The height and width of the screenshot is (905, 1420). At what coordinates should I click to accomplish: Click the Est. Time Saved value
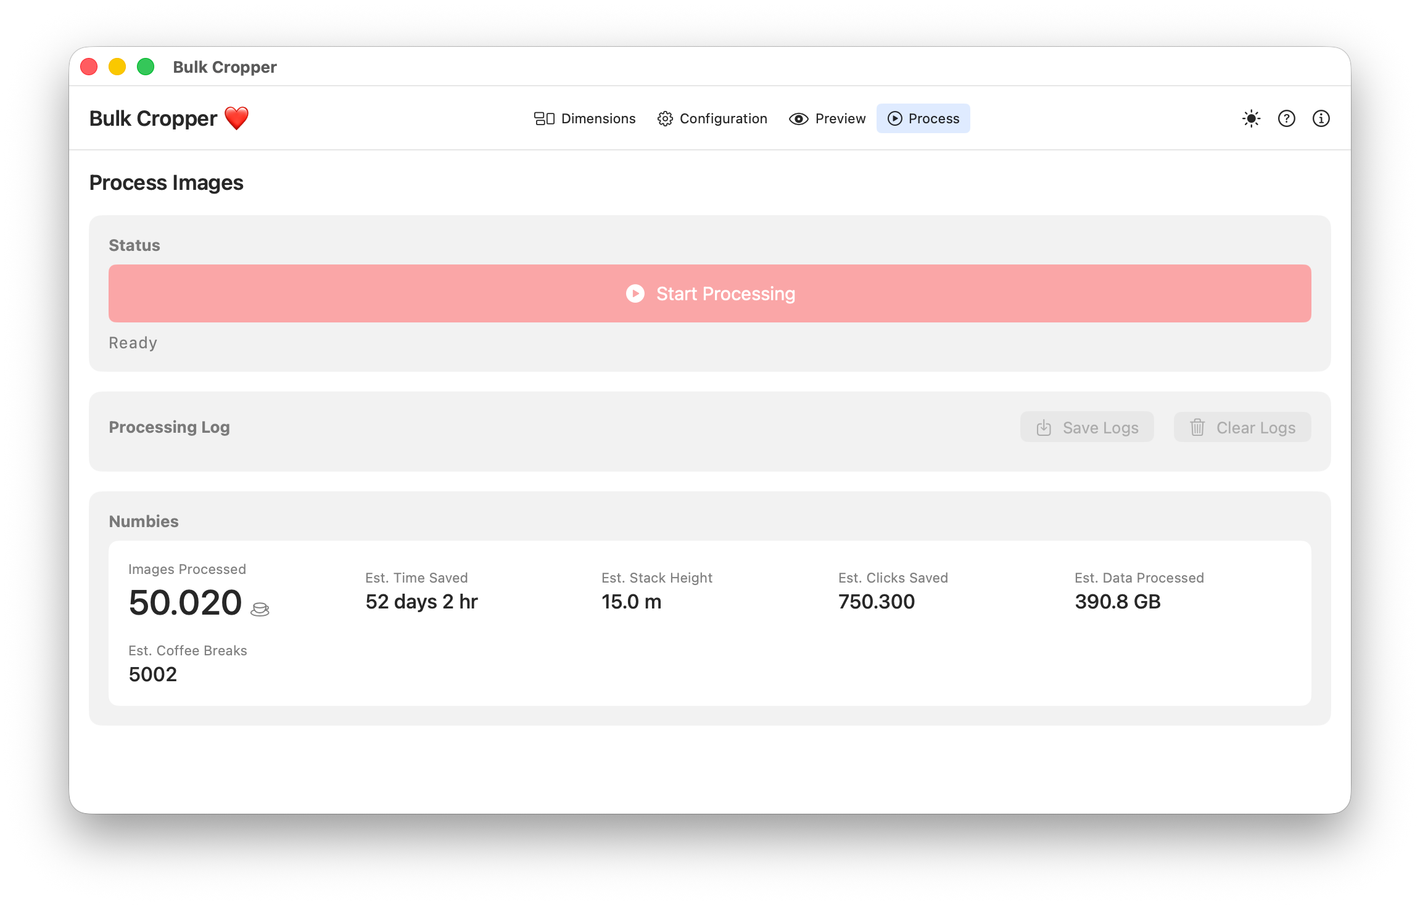pos(421,601)
